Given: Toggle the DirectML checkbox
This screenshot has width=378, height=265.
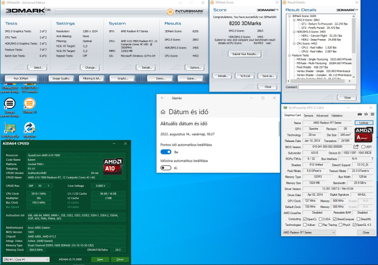Looking at the screenshot, I should pyautogui.click(x=359, y=219).
